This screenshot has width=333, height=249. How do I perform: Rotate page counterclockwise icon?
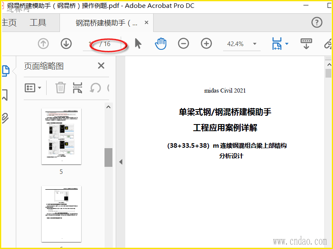click(95, 88)
